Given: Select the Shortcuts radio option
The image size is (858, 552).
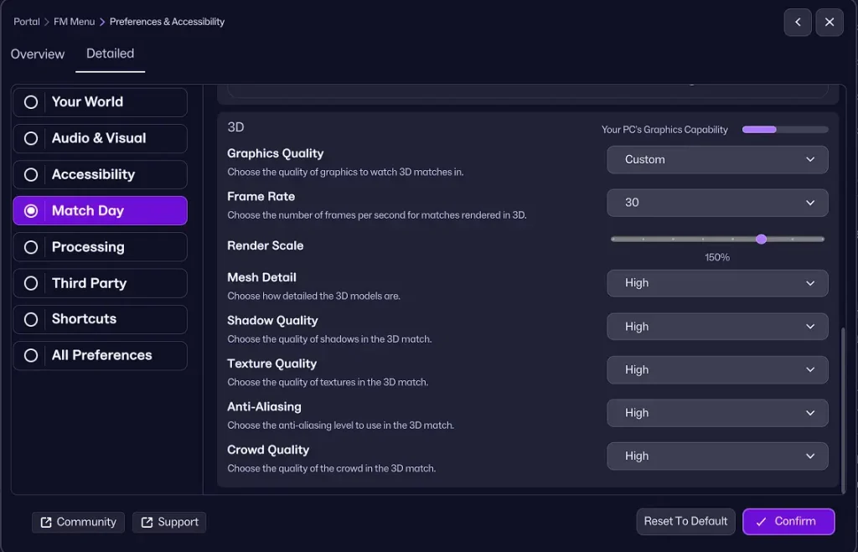Looking at the screenshot, I should pos(31,319).
